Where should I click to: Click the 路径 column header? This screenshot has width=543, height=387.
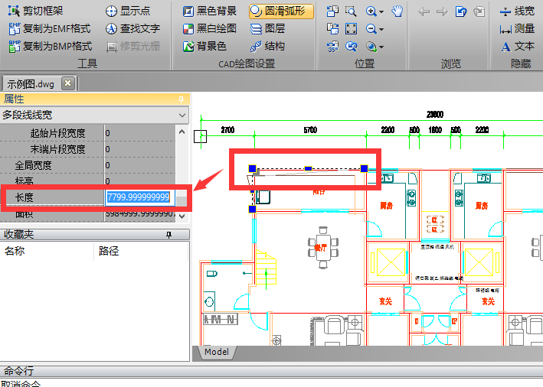click(141, 251)
